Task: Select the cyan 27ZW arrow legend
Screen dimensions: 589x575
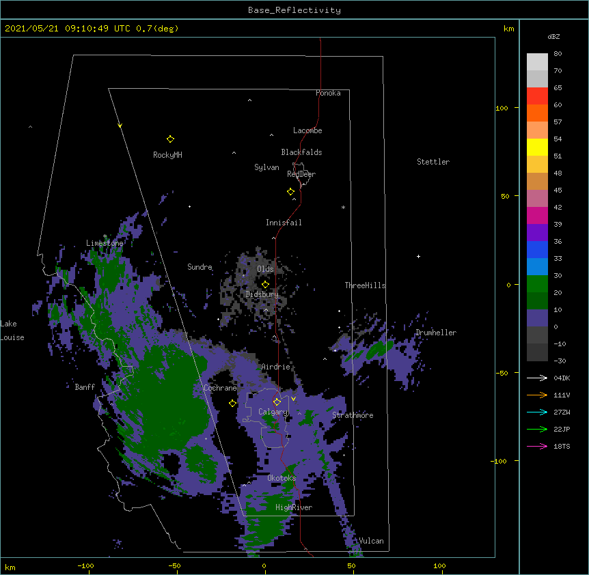Action: tap(537, 412)
